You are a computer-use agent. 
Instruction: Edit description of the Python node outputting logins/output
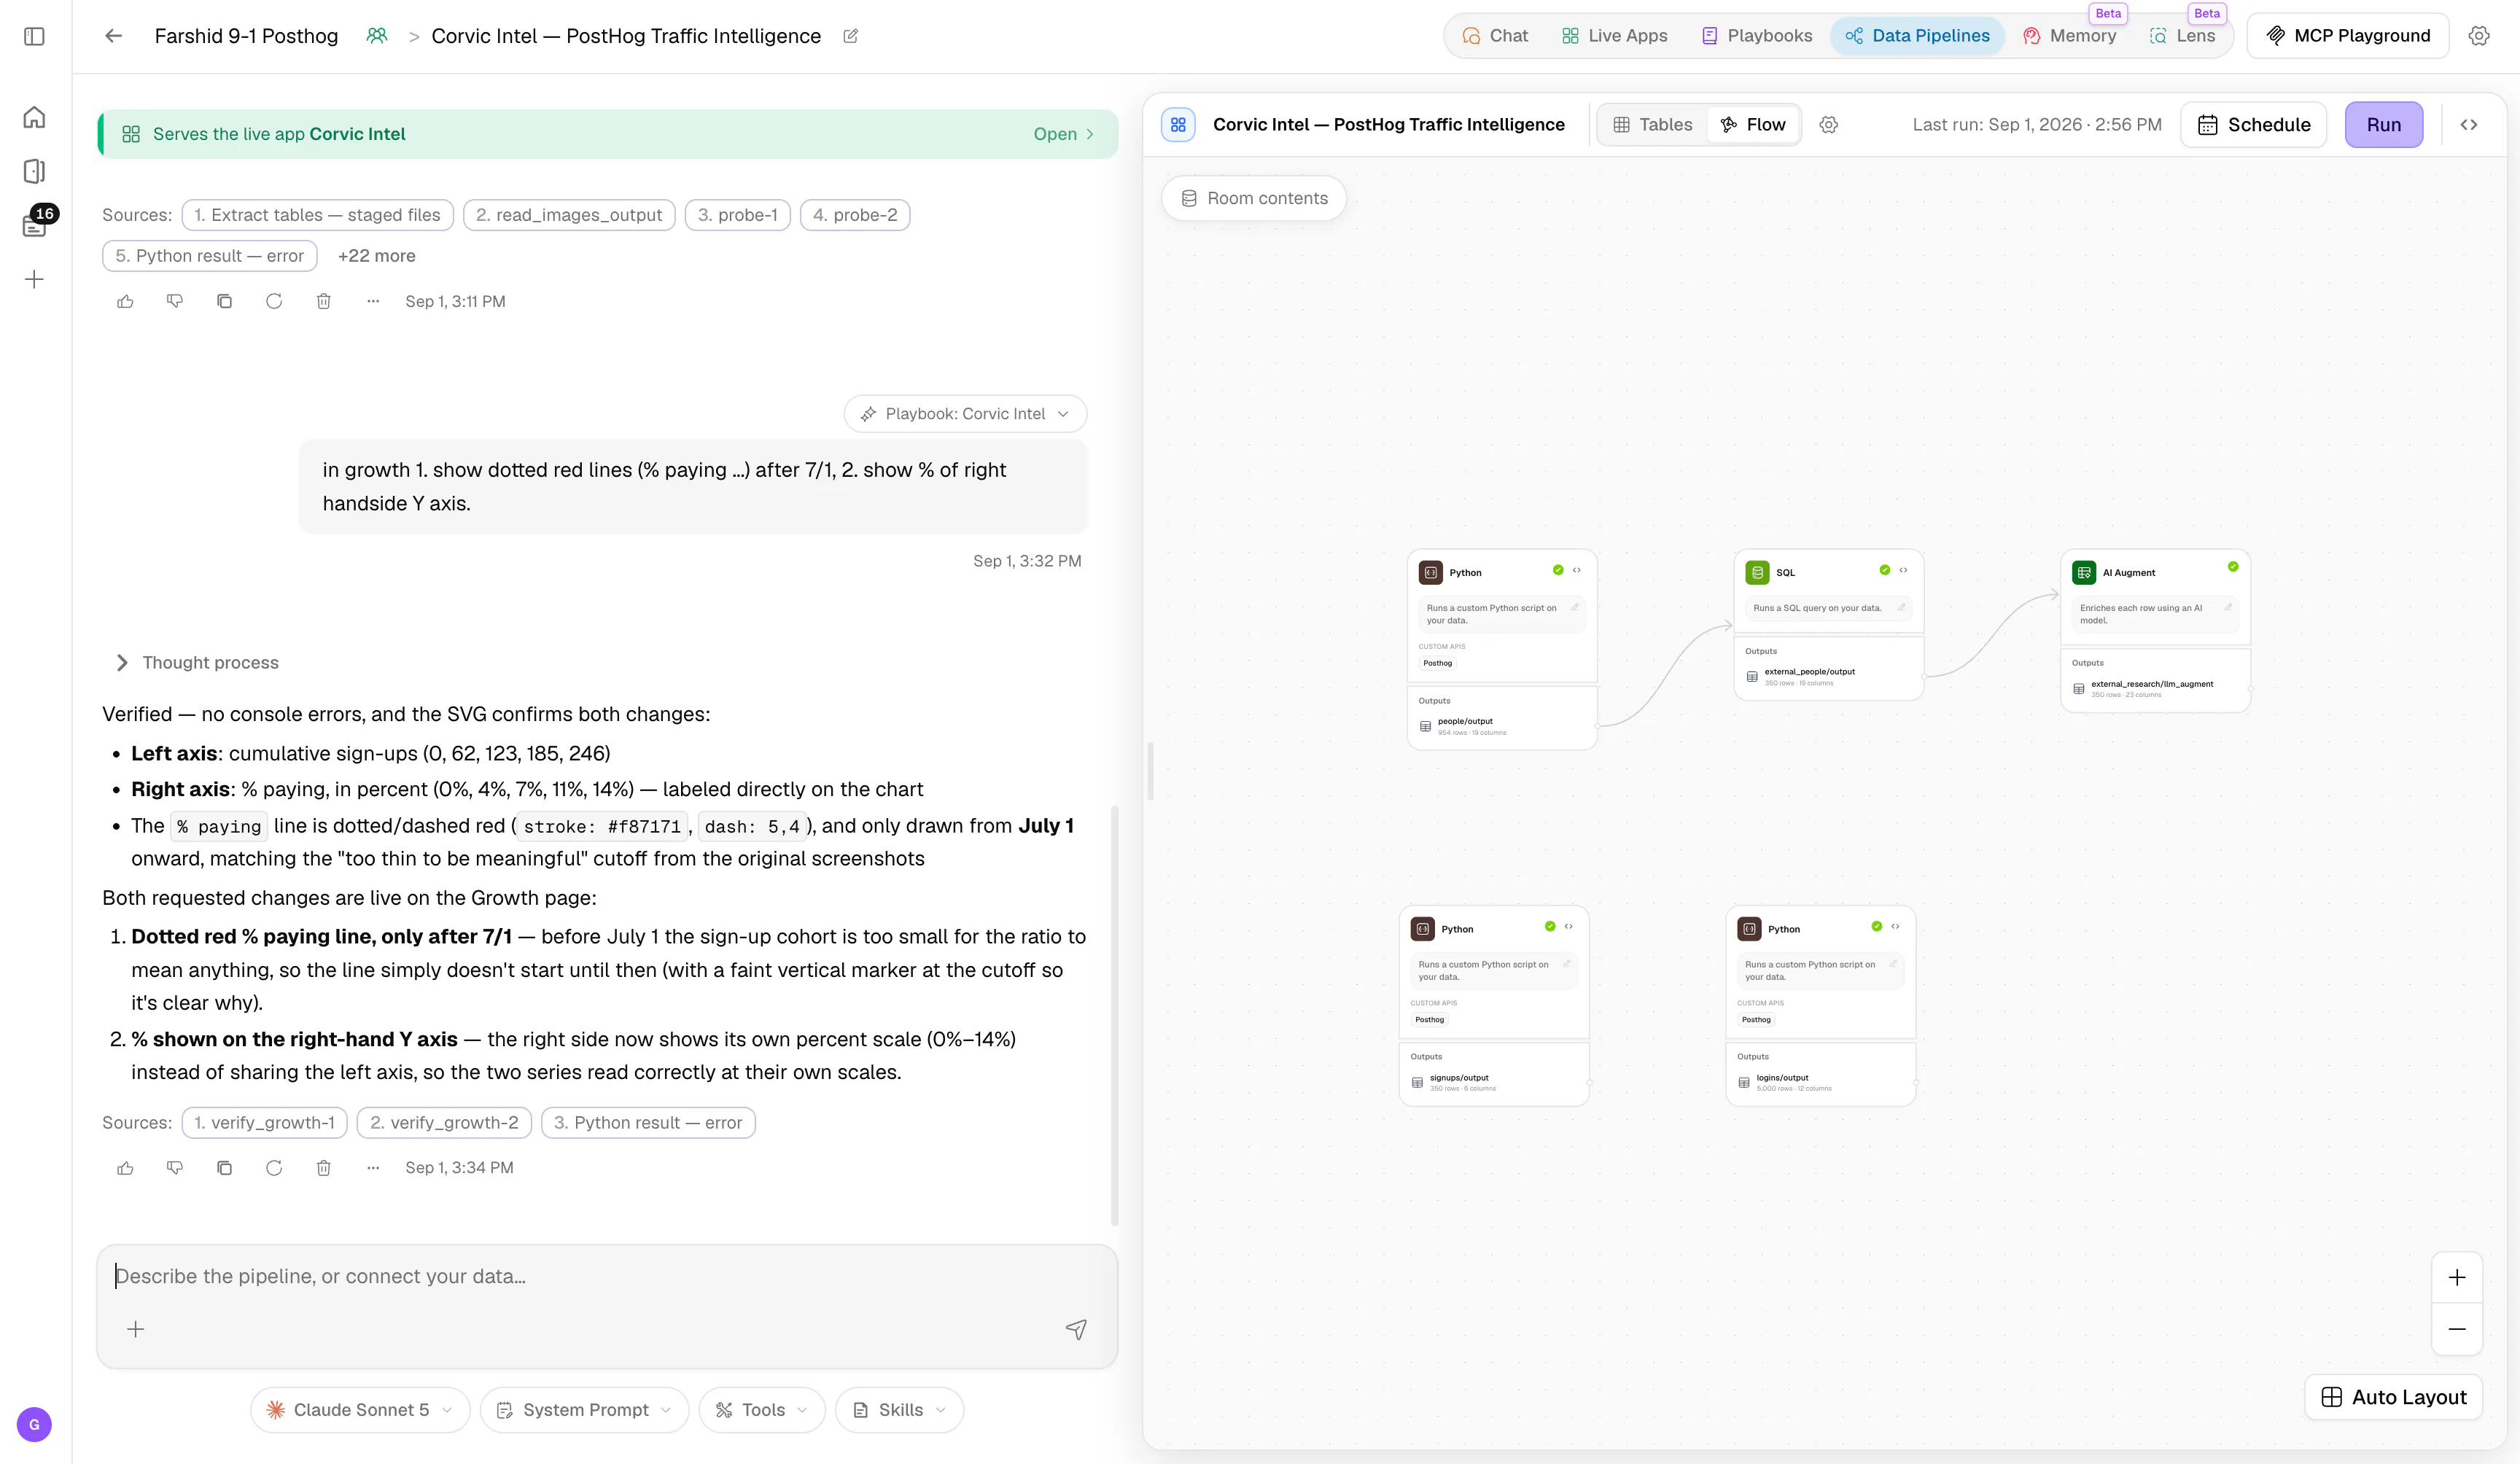tap(1893, 964)
